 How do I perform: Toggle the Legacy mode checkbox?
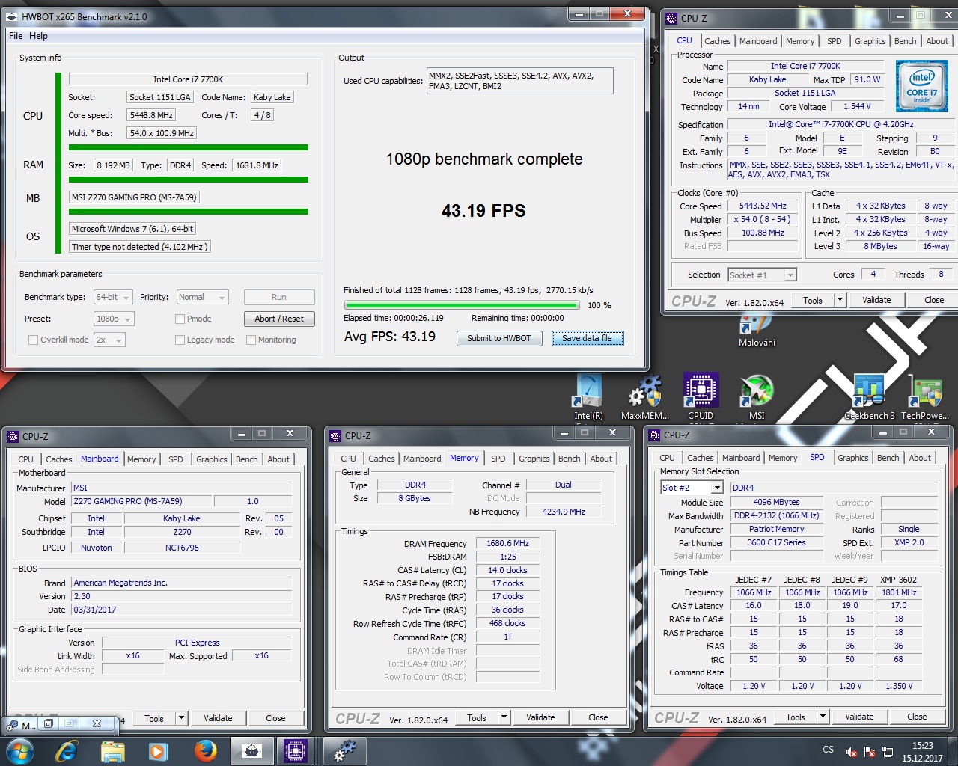coord(180,340)
